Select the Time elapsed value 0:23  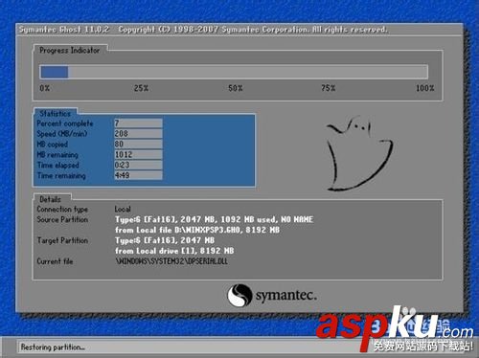(138, 165)
